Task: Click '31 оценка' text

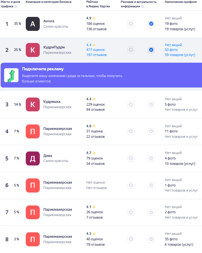Action: [94, 131]
